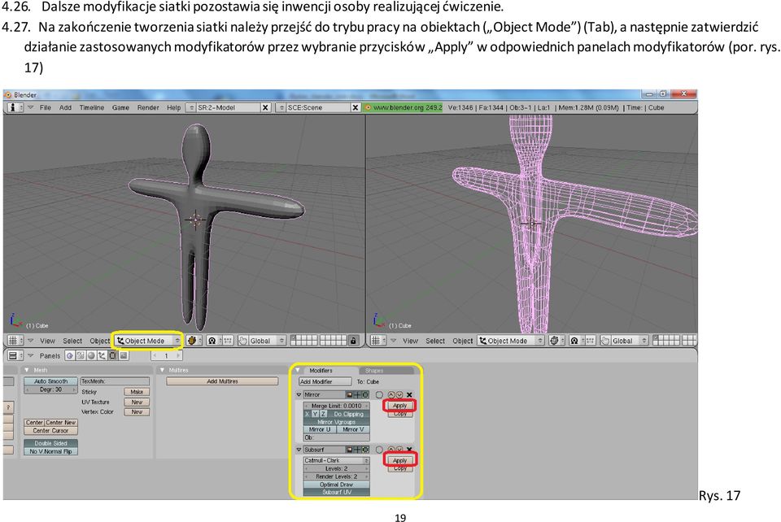Delete SCE:Scene with its X icon
The image size is (781, 522).
click(356, 107)
